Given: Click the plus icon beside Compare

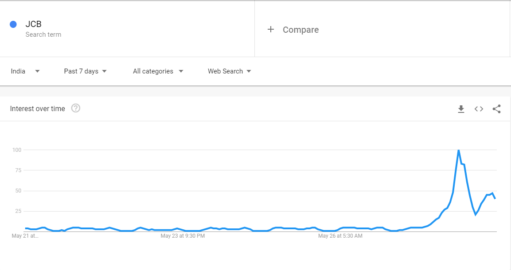Looking at the screenshot, I should pyautogui.click(x=271, y=30).
